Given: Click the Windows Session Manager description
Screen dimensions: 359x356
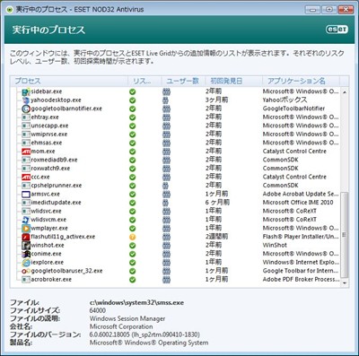Looking at the screenshot, I should pyautogui.click(x=127, y=319).
